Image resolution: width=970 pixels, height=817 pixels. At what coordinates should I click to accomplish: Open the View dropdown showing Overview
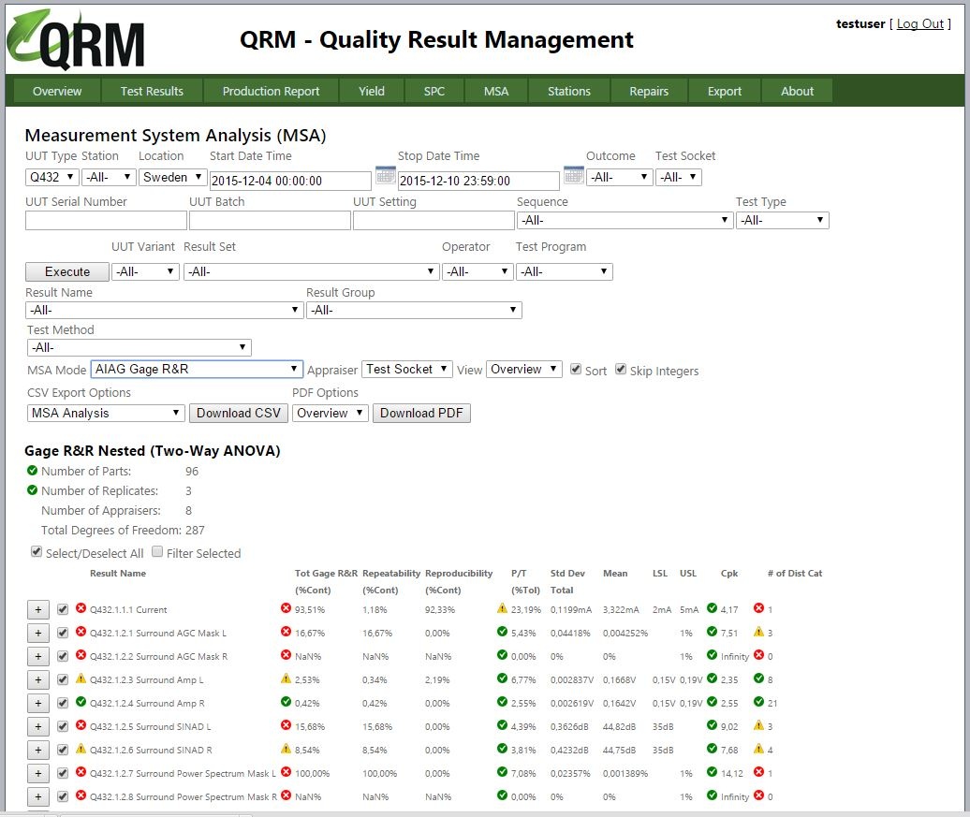click(x=524, y=370)
